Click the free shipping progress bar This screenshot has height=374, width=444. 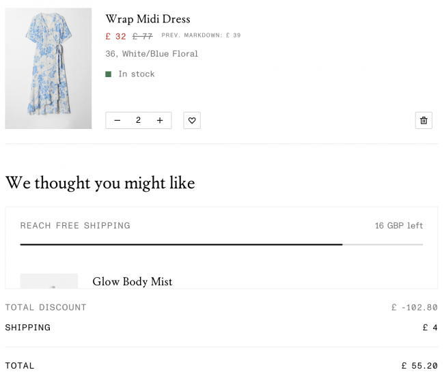(221, 244)
